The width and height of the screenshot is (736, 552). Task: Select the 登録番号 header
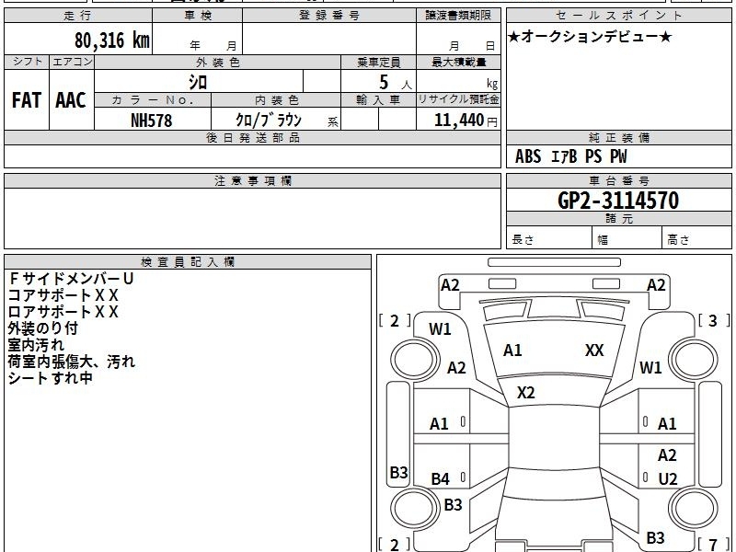(x=329, y=16)
